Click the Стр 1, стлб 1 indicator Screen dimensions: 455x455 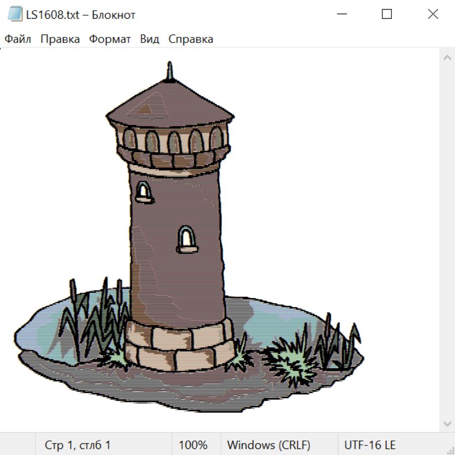78,445
